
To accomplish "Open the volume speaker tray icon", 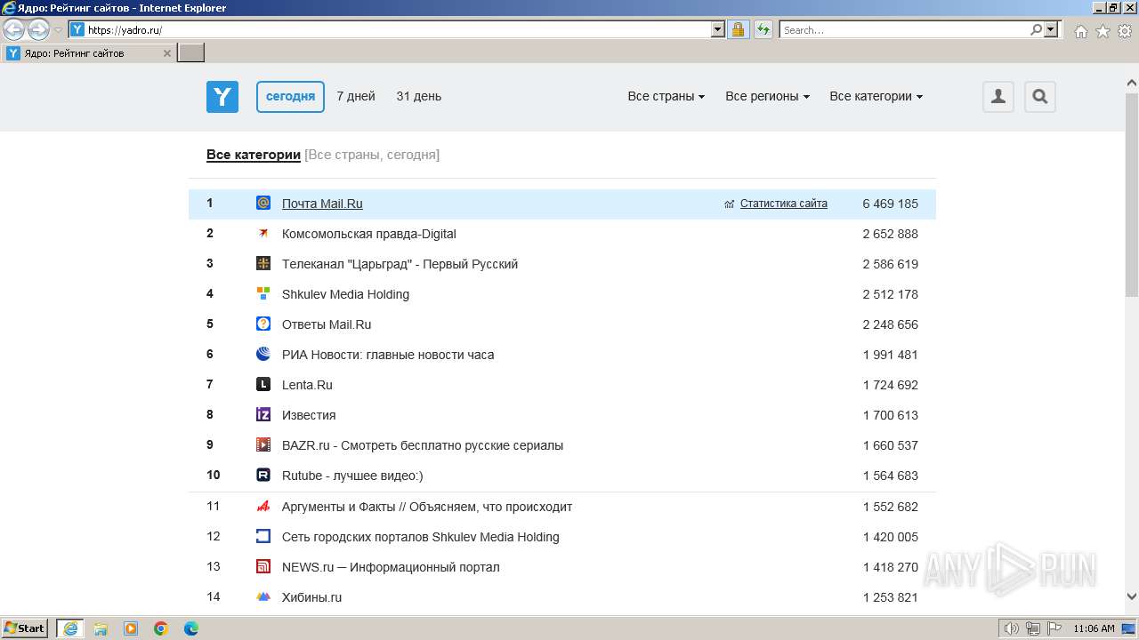I will click(x=1012, y=628).
